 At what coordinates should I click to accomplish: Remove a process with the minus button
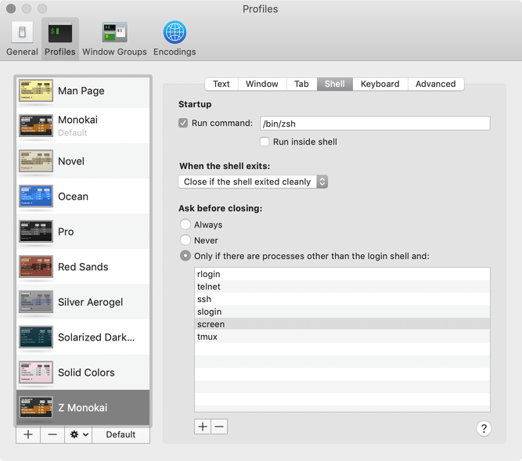coord(219,427)
